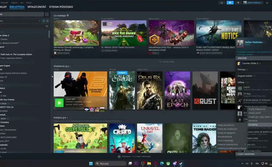Toggle the ready-to-play filter icon in sidebar
Screen dimensions: 272x167
pos(47,21)
